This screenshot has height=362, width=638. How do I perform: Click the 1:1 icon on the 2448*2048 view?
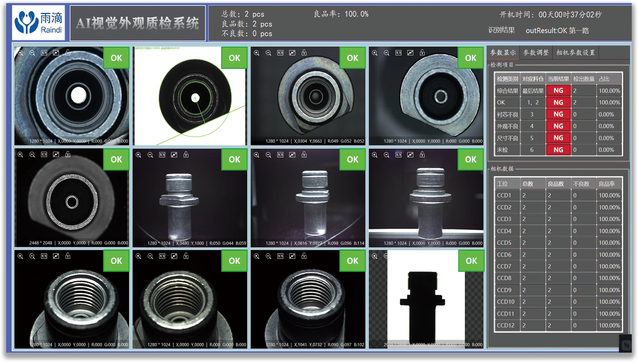44,154
